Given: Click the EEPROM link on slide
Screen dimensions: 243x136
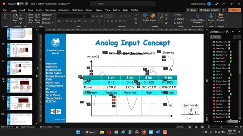Looking at the screenshot, I should (51, 101).
